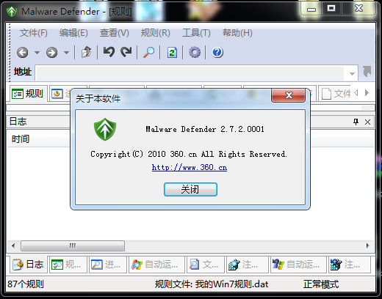Select the bottom 日志 tab

click(28, 265)
